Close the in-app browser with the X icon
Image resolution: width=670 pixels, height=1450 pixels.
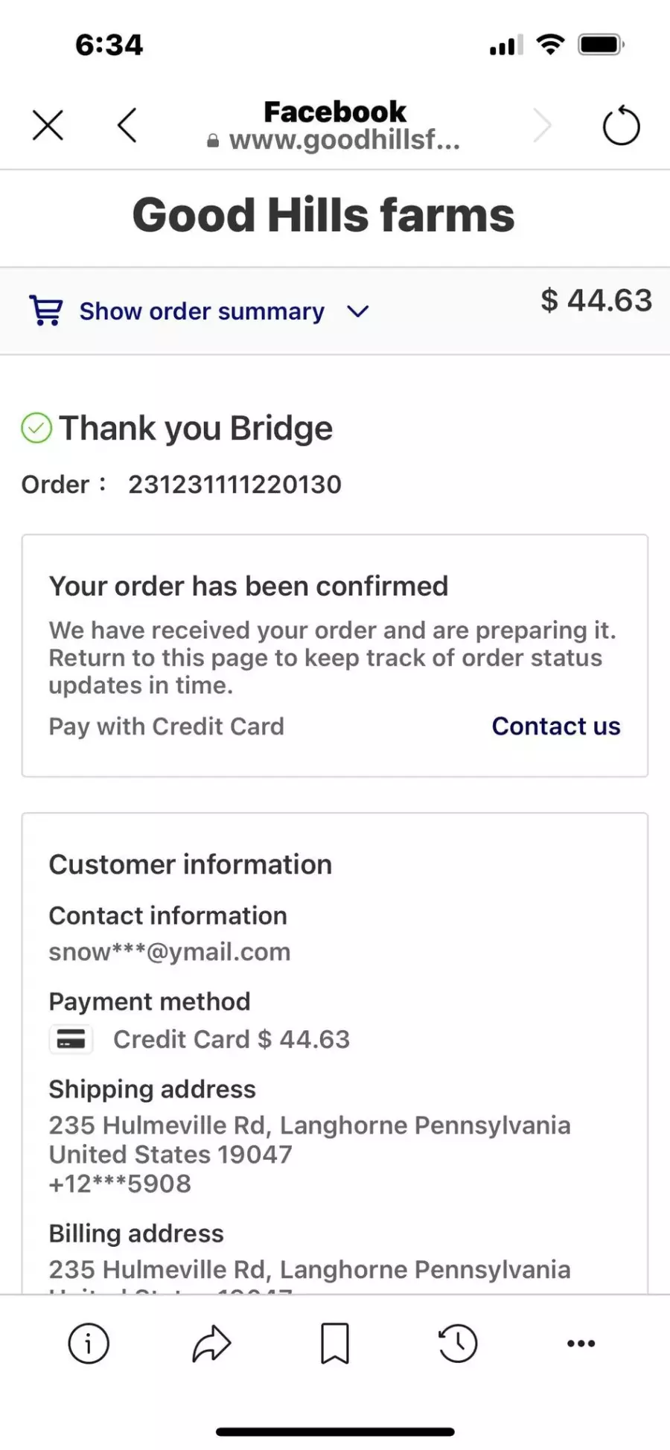[x=48, y=125]
